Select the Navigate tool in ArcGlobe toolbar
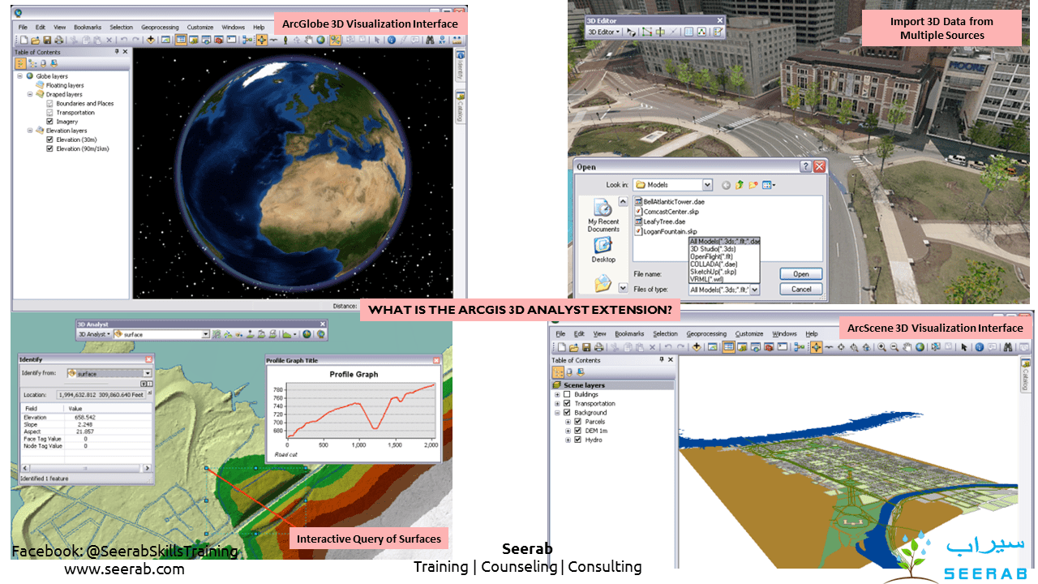 pyautogui.click(x=261, y=40)
